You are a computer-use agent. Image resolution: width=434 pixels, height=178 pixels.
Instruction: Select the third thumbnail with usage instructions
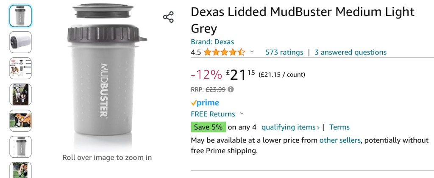click(x=20, y=68)
